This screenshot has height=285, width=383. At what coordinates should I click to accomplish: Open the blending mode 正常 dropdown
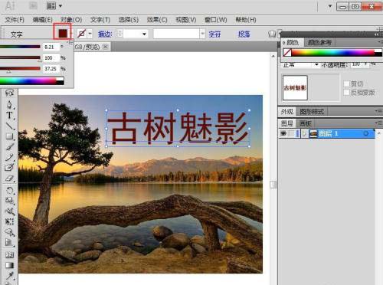[316, 65]
